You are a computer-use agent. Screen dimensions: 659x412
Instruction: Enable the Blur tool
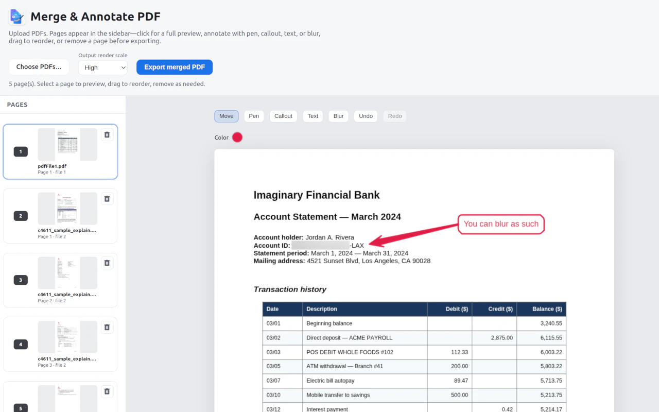point(338,116)
